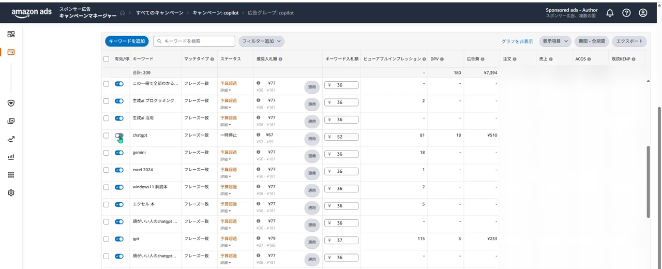
Task: Check the checkbox for chatgpt row
Action: (107, 136)
